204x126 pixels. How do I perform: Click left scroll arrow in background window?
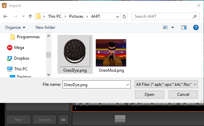pos(75,109)
